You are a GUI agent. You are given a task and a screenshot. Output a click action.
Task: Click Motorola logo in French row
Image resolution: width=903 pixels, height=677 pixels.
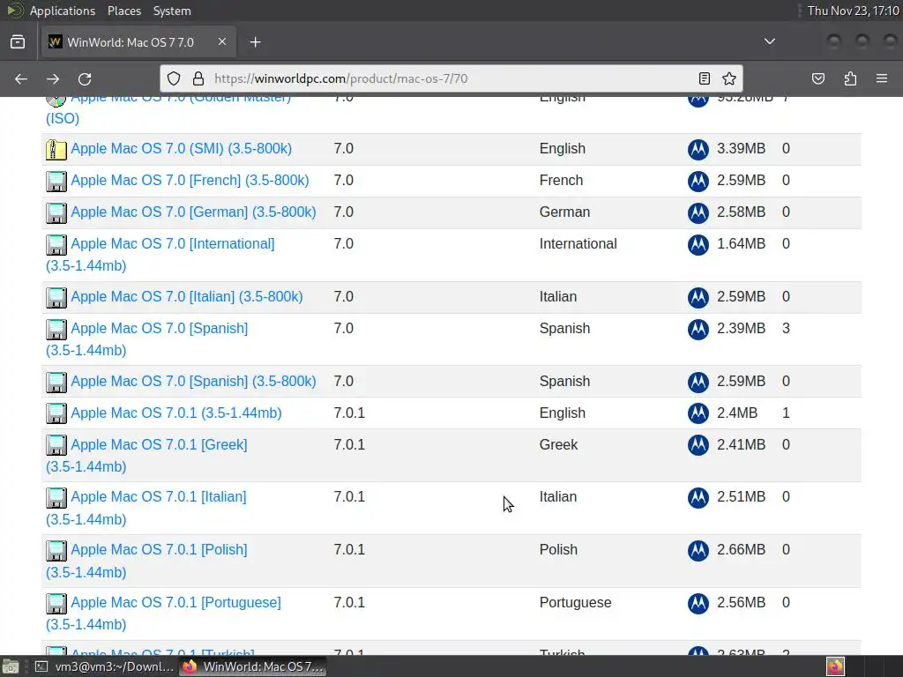tap(698, 182)
